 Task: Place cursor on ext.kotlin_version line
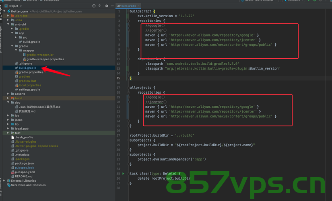tap(166, 16)
